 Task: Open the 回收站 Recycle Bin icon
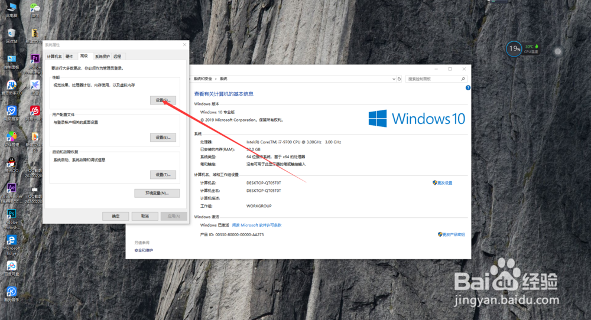pos(12,35)
